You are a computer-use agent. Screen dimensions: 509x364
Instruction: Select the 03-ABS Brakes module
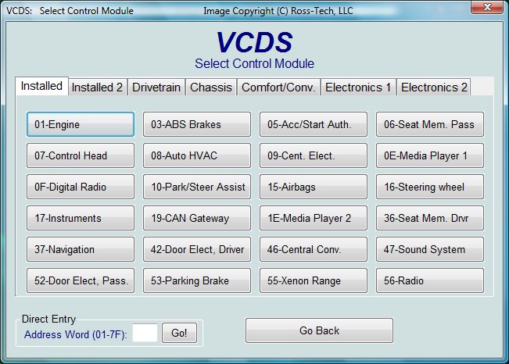[197, 124]
